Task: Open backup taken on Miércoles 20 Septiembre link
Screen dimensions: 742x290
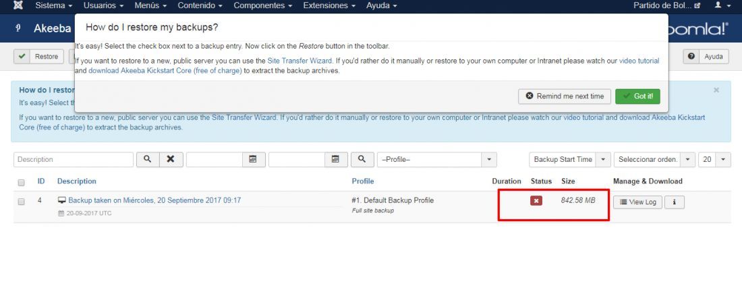Action: (154, 200)
